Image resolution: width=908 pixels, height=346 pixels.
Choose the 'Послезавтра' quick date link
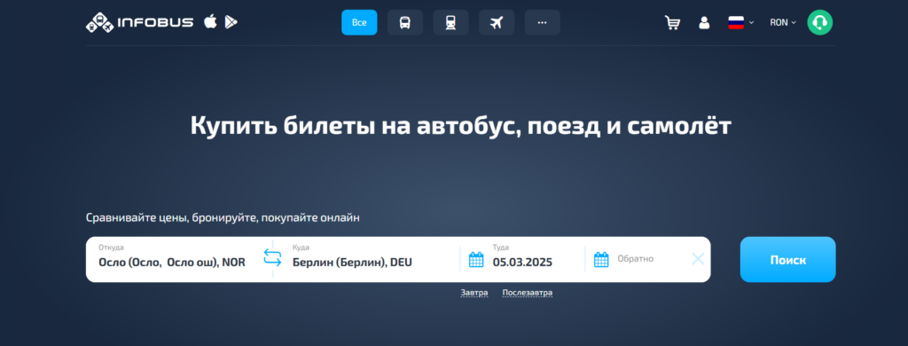point(528,293)
